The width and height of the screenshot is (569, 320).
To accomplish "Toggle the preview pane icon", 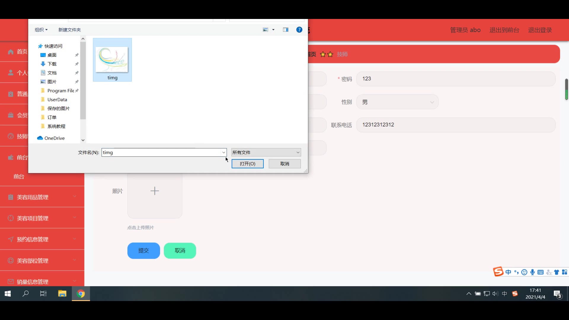I will click(x=286, y=30).
